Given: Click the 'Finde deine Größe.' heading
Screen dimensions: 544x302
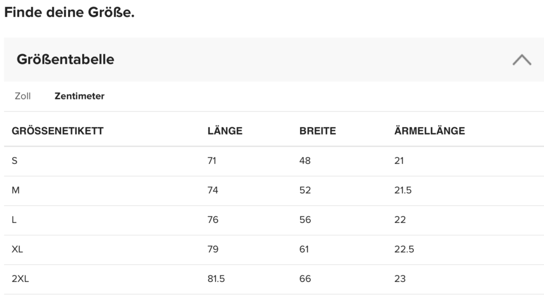Looking at the screenshot, I should [x=69, y=12].
